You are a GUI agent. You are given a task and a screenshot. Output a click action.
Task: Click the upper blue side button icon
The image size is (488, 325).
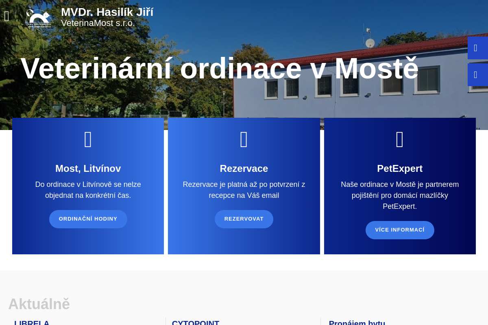(x=476, y=48)
